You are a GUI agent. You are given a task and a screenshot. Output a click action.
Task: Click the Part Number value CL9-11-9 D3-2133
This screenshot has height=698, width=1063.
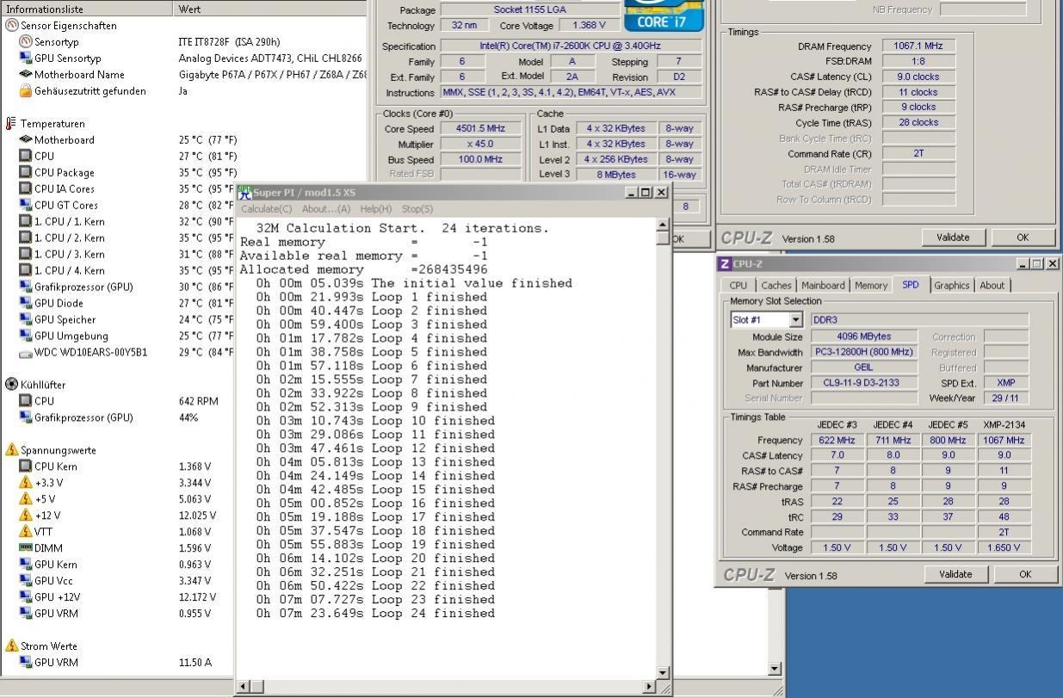[x=864, y=383]
